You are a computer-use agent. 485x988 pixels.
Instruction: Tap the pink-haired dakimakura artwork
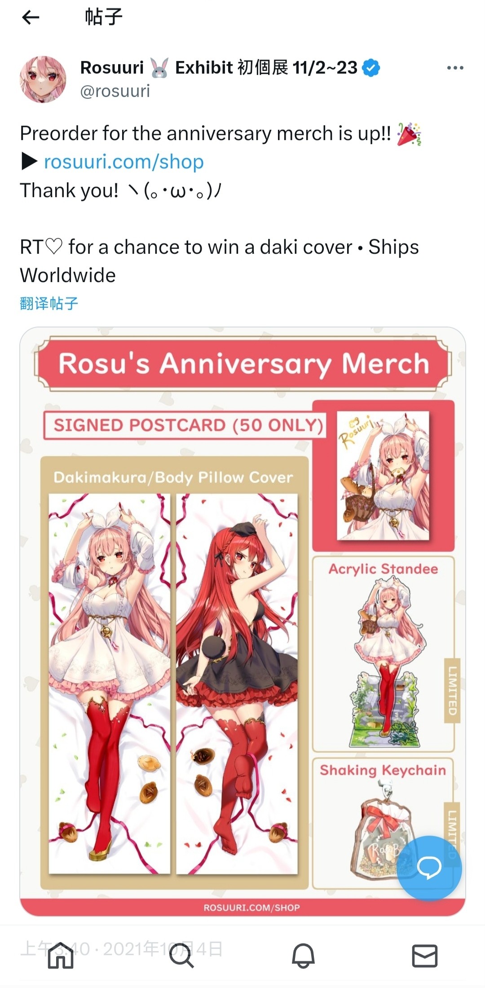[x=110, y=683]
